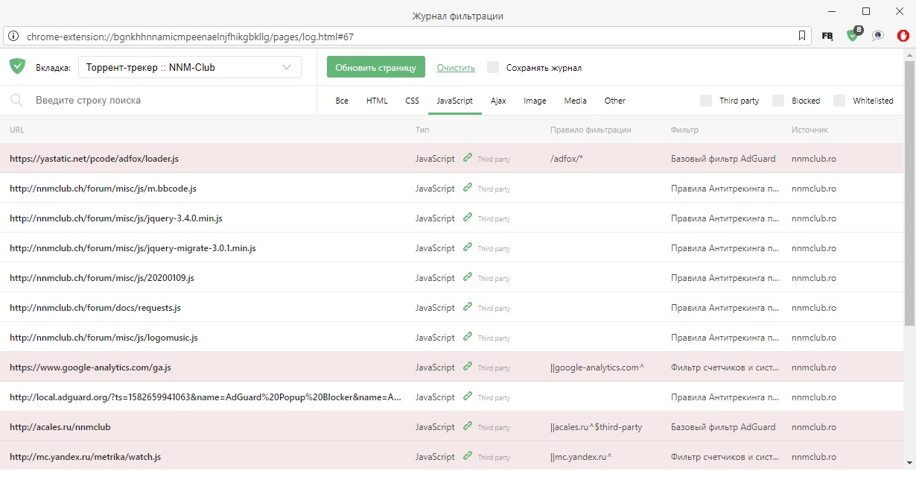This screenshot has width=916, height=483.
Task: Expand the NNM-Club tab chooser chevron
Action: (287, 66)
